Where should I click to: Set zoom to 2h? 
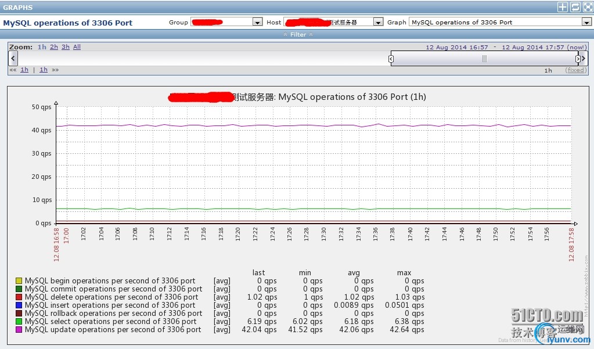tap(54, 47)
